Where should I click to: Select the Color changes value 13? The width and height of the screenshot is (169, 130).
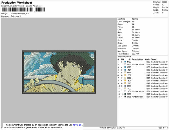coord(133,22)
